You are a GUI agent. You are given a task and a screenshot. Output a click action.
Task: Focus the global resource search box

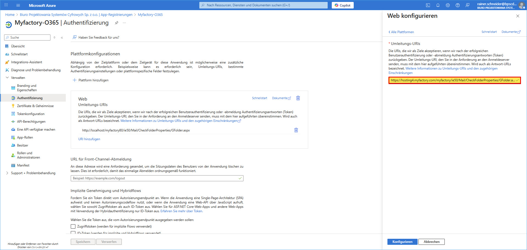pos(263,5)
